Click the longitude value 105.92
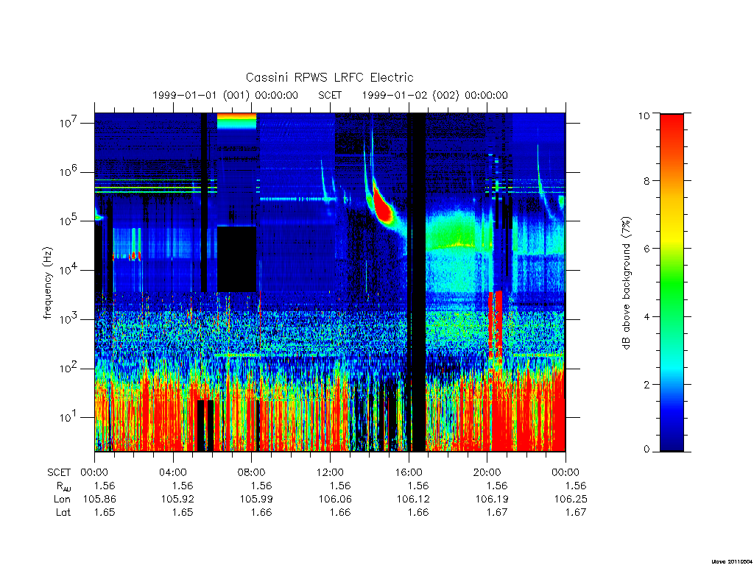Screen dimensions: 754x565 (178, 500)
